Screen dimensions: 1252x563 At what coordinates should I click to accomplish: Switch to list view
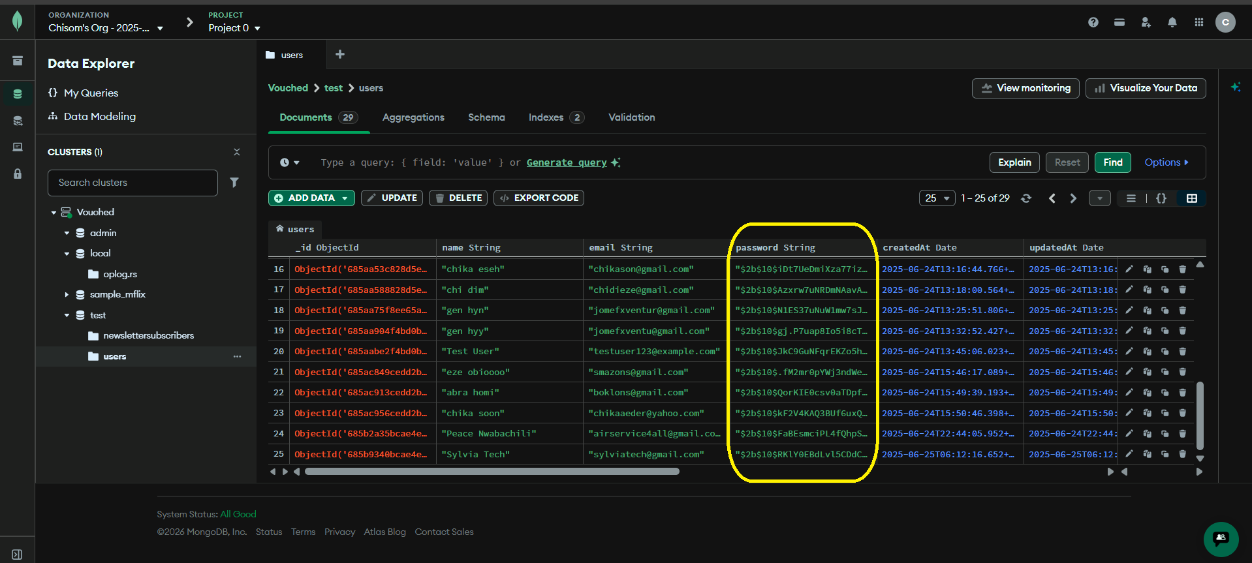click(1131, 198)
